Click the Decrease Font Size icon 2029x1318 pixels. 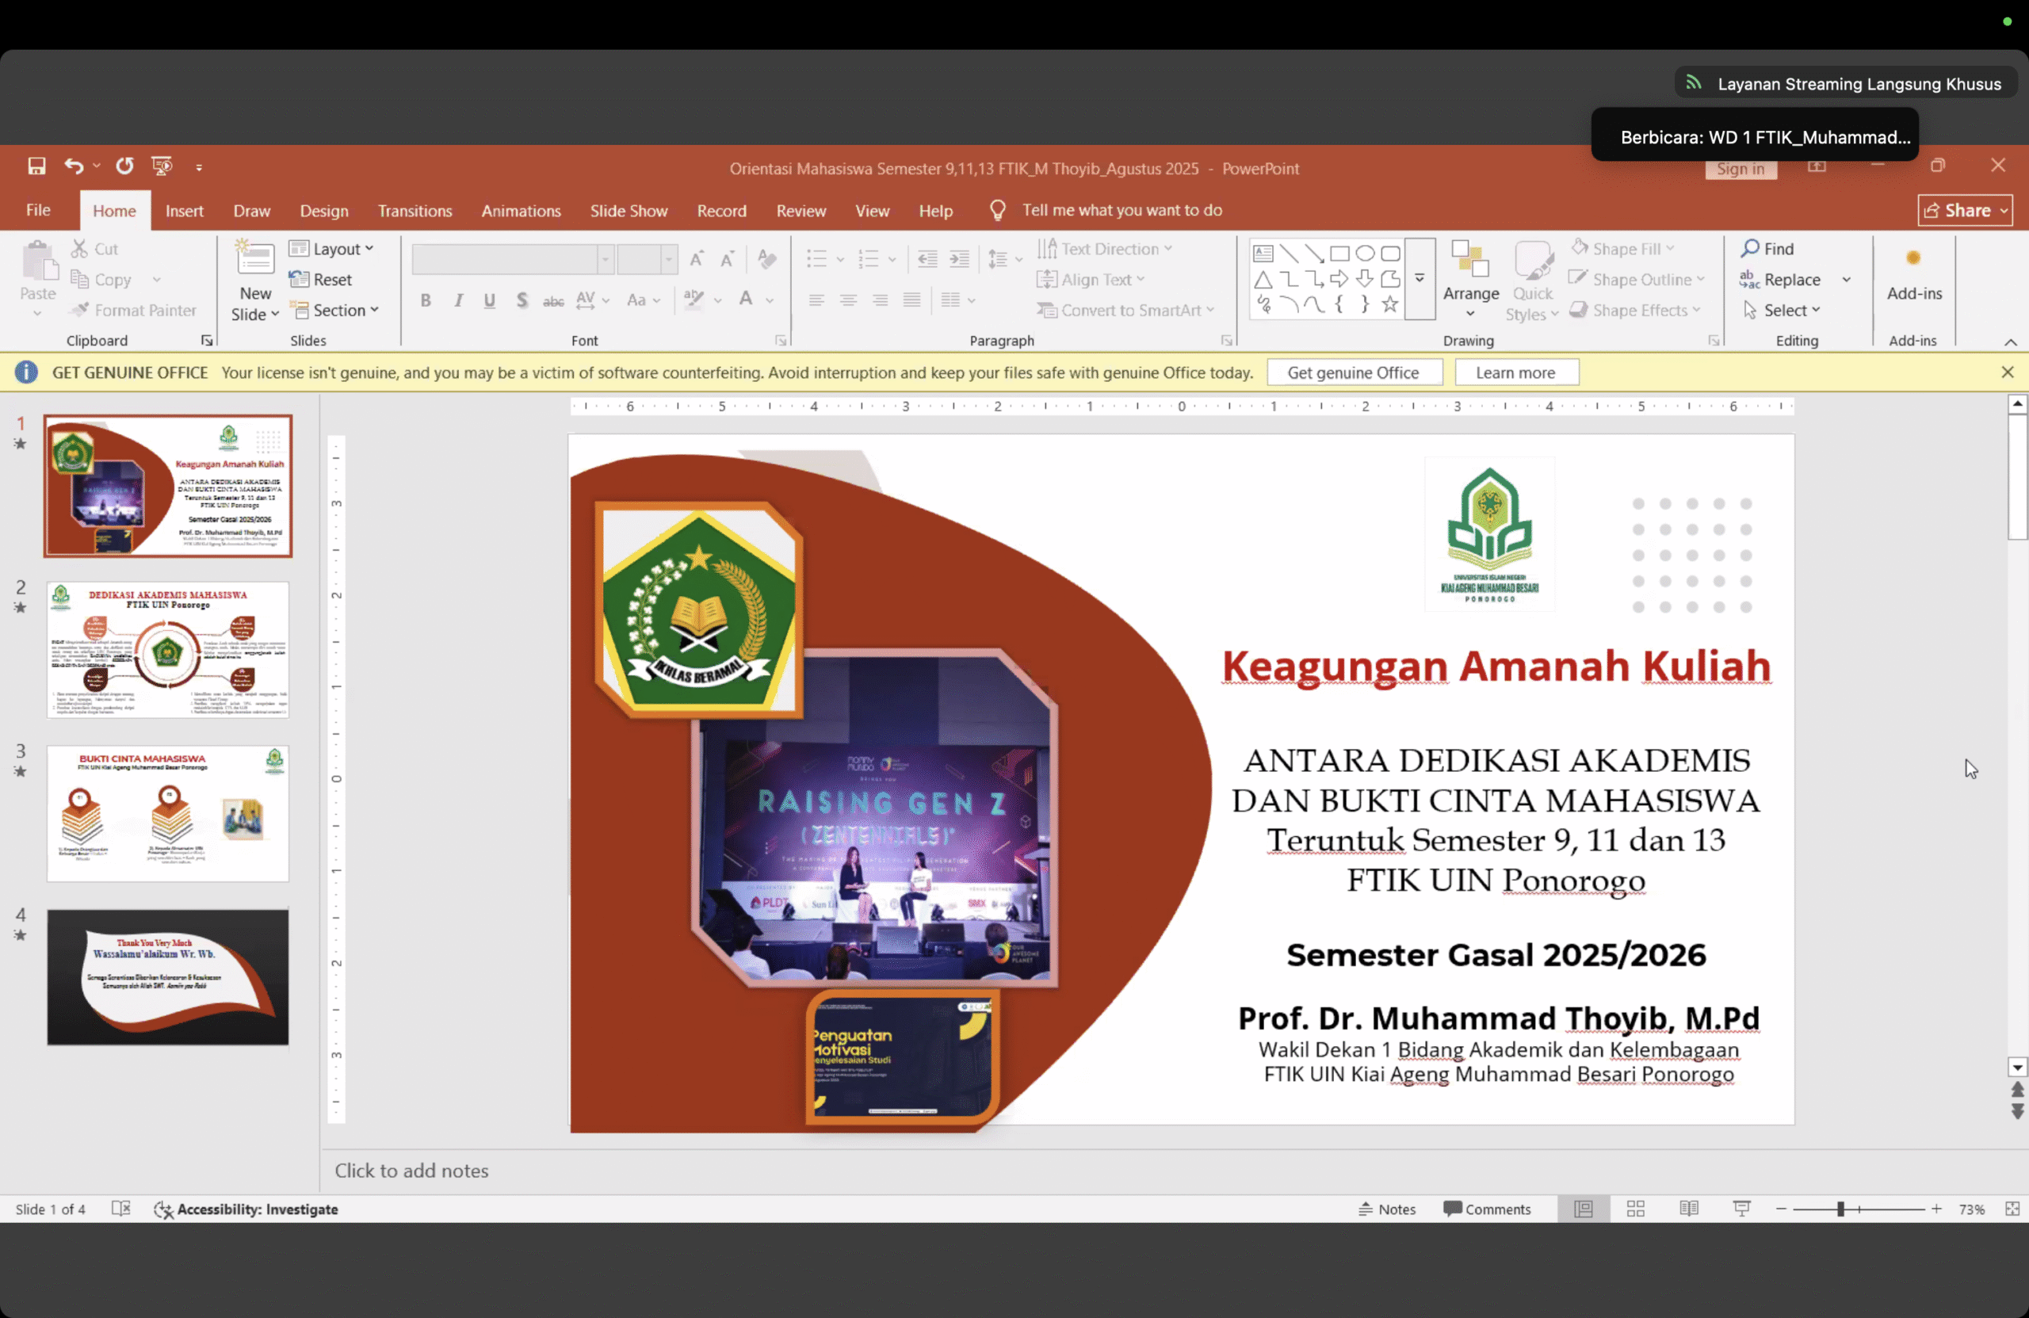pos(728,259)
